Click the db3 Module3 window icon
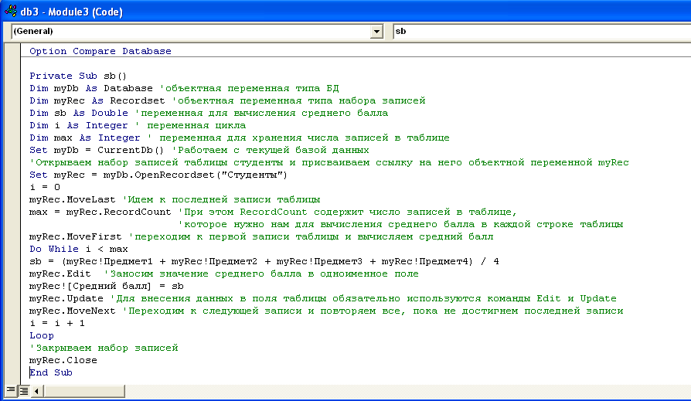The image size is (691, 401). point(10,11)
